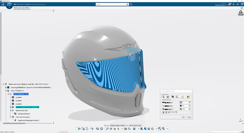
Task: Collapse the Geometrical Set.1 node
Action: [10, 110]
